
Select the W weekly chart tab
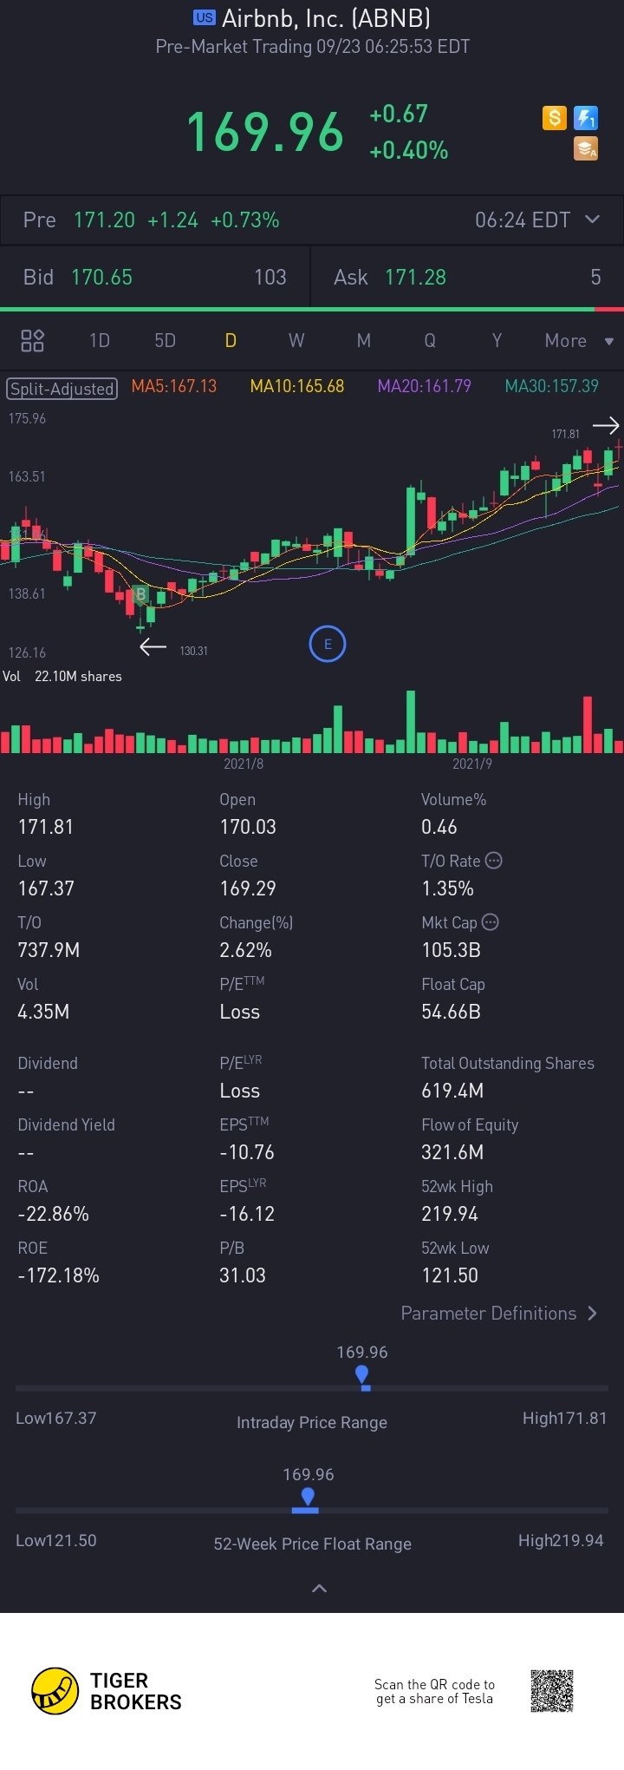[296, 341]
